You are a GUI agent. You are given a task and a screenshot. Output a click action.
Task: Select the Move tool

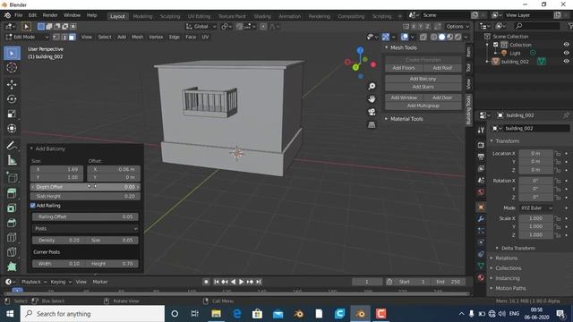click(12, 84)
